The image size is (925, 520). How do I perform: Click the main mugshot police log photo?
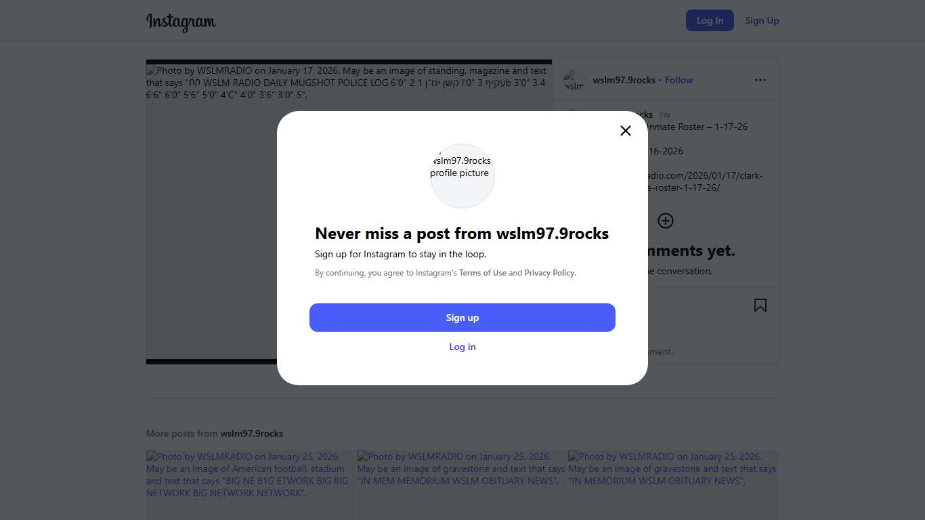(x=211, y=223)
